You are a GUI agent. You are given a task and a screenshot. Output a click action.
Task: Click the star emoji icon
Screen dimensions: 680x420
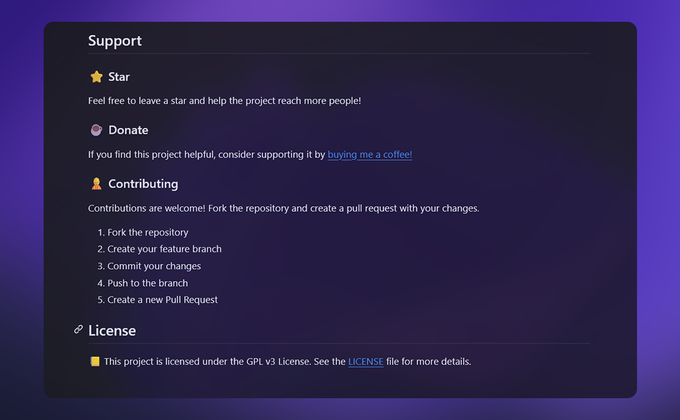click(x=96, y=77)
